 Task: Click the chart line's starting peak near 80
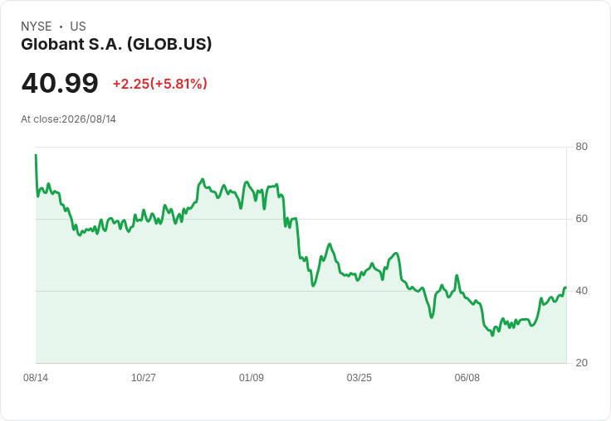click(x=36, y=155)
